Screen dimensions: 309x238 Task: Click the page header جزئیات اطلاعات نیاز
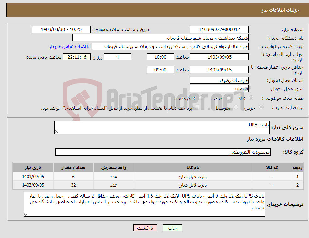click(x=280, y=10)
